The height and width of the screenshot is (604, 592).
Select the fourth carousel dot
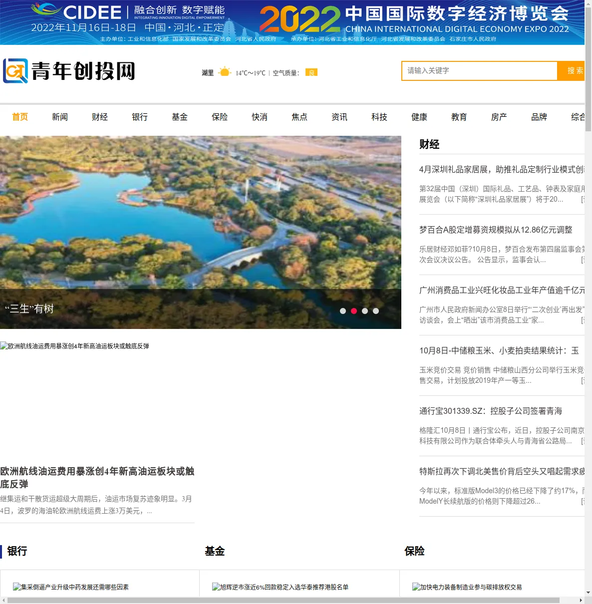[x=376, y=311]
